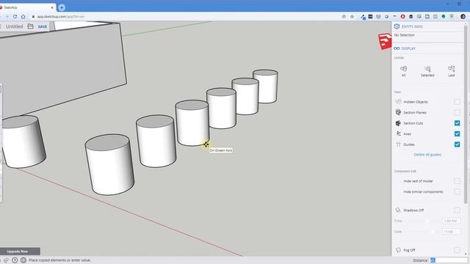Click the No Selection text

(405, 35)
